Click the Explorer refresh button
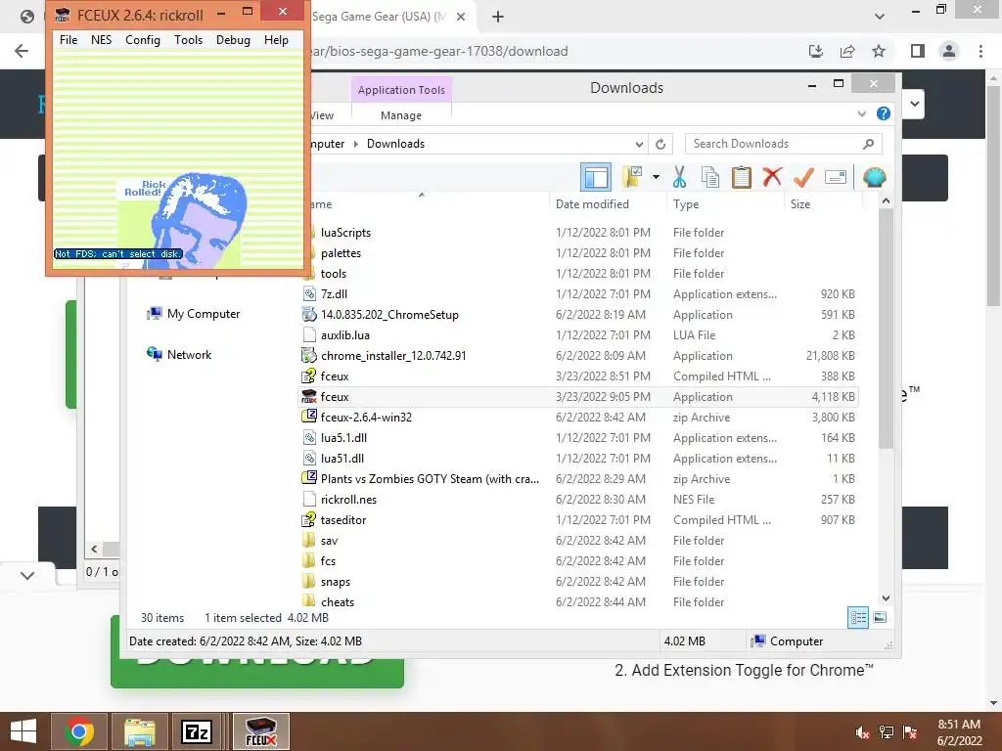The image size is (1002, 751). (x=660, y=144)
